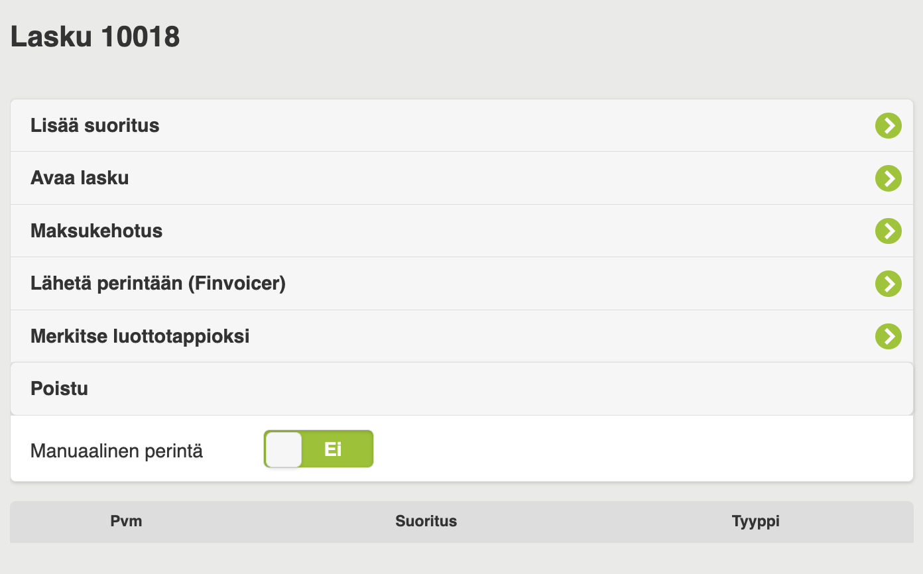
Task: Choose the Merkitse luottotappioksi label
Action: pos(140,337)
